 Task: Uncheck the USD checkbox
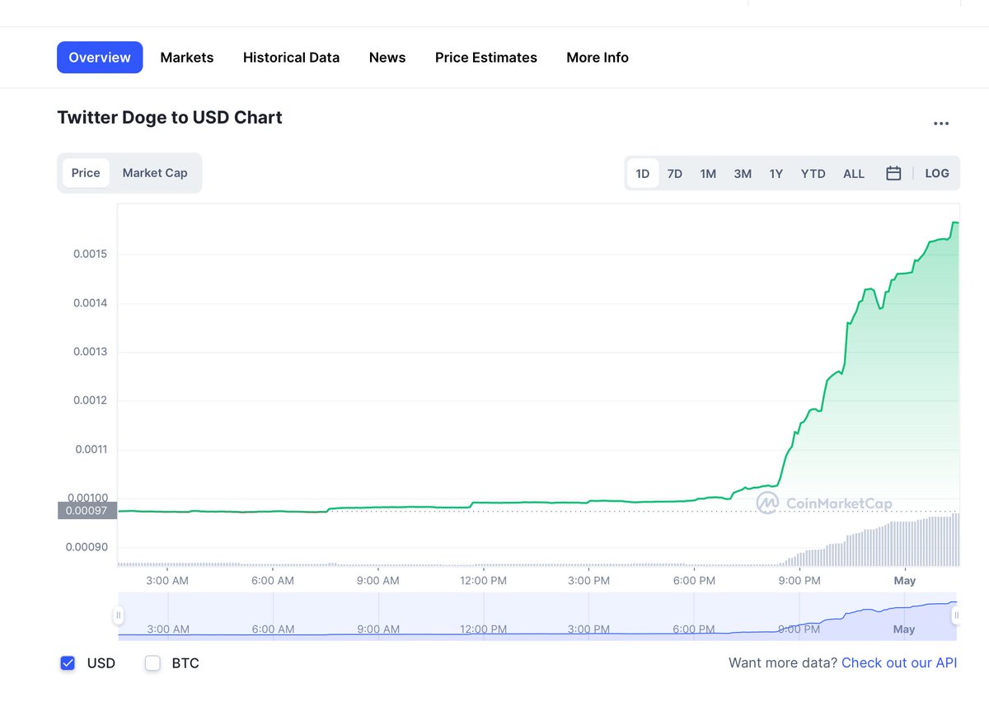pos(68,663)
